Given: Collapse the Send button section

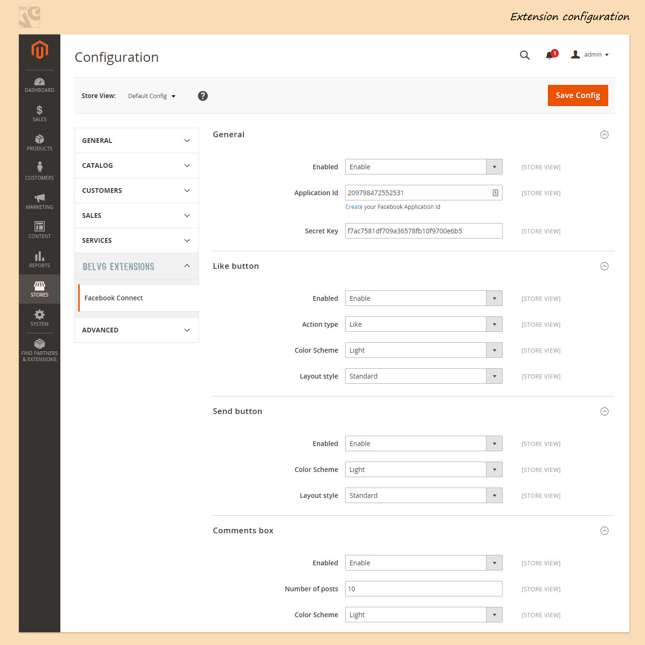Looking at the screenshot, I should [604, 412].
